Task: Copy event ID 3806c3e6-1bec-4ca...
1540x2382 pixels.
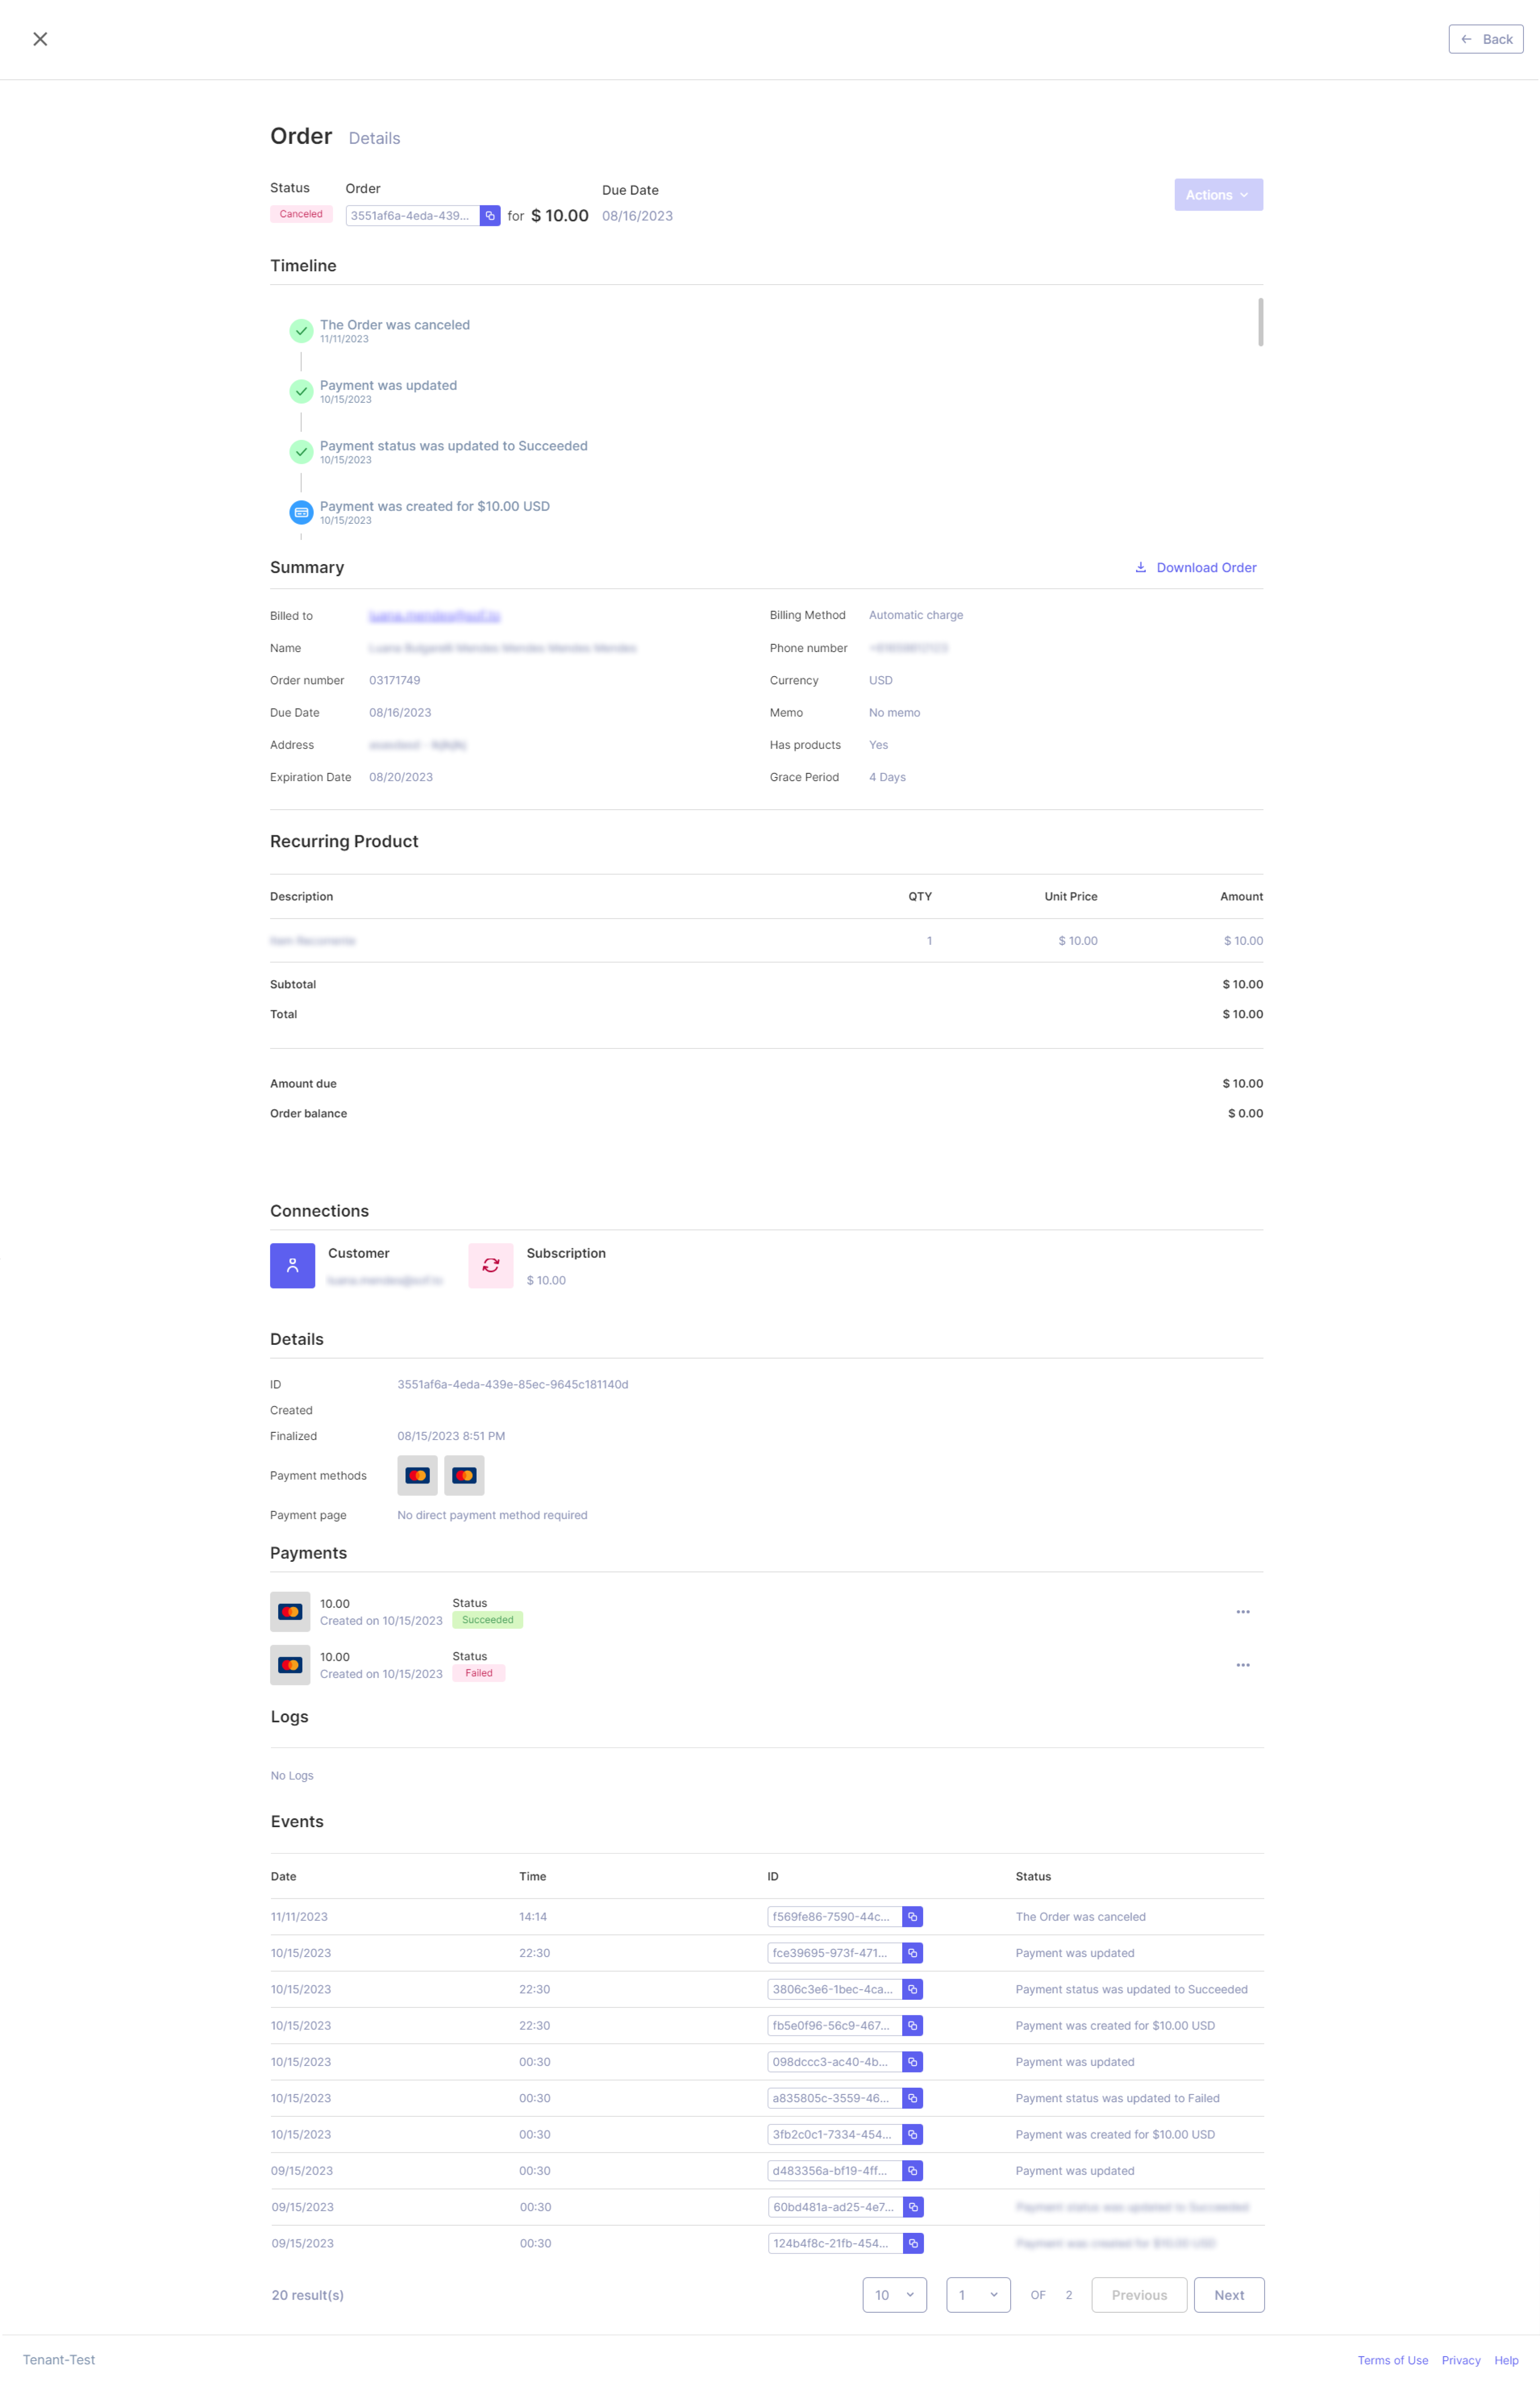Action: click(912, 1989)
